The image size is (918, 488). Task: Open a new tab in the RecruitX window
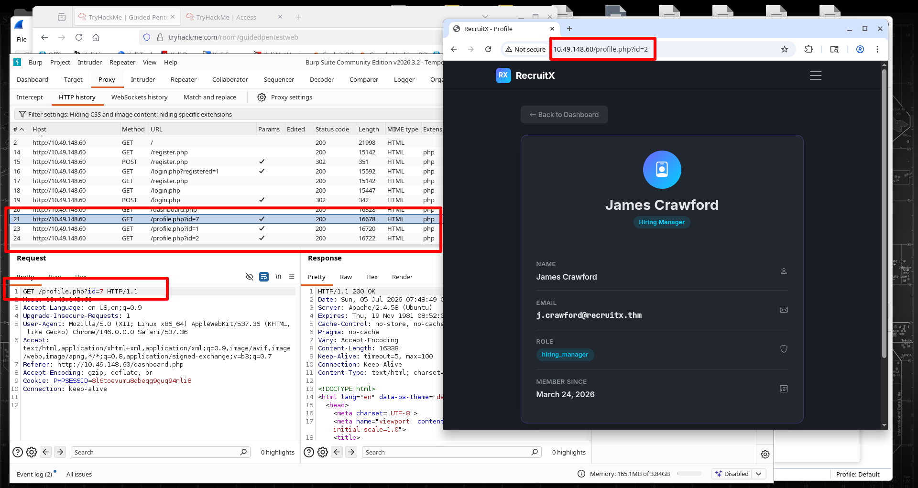coord(569,29)
